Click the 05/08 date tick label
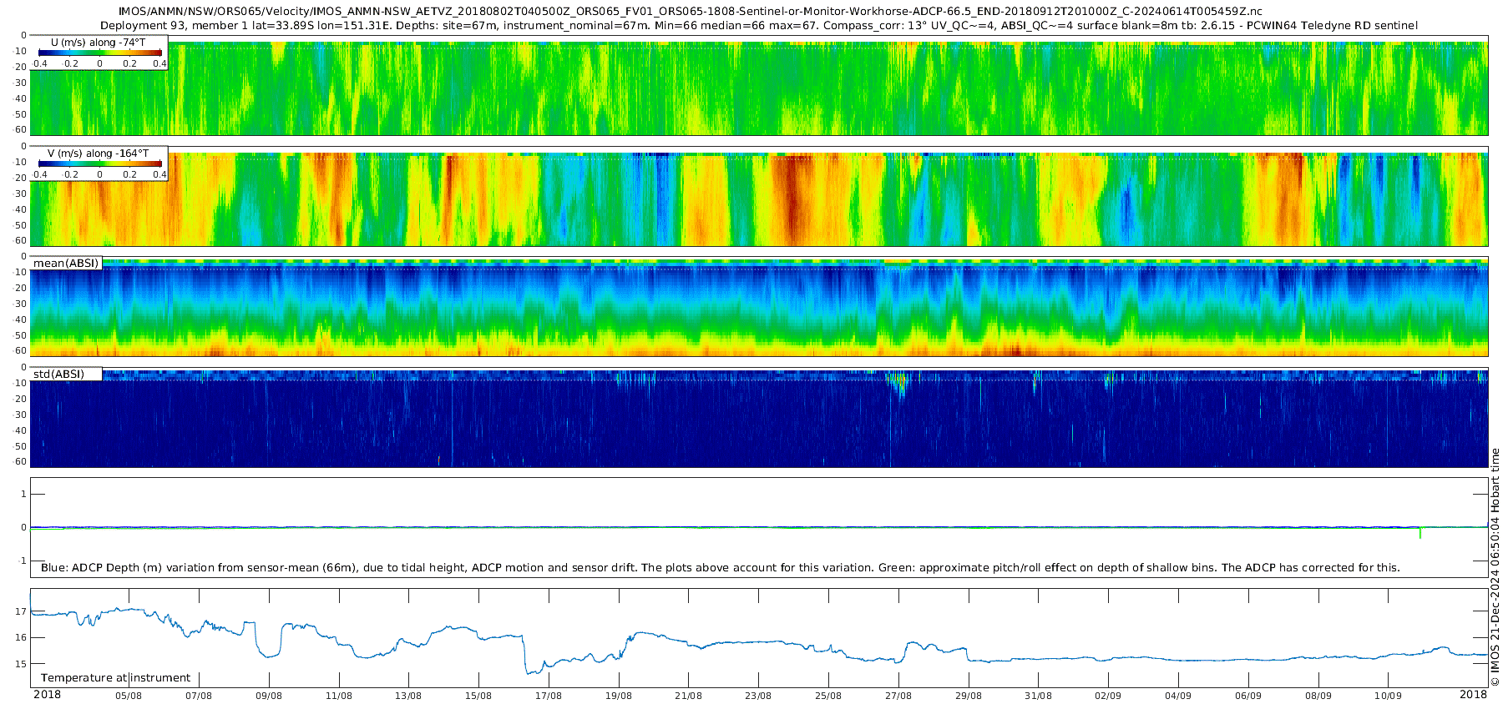The width and height of the screenshot is (1503, 709). 129,696
